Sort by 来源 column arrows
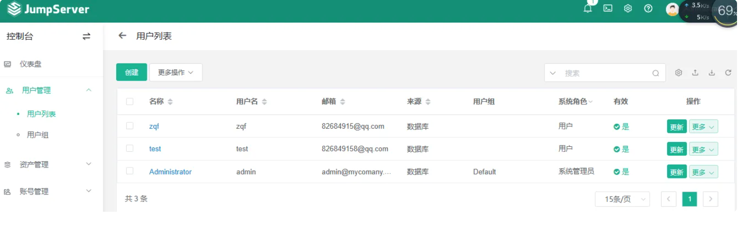Screen dimensions: 739x226 [428, 102]
